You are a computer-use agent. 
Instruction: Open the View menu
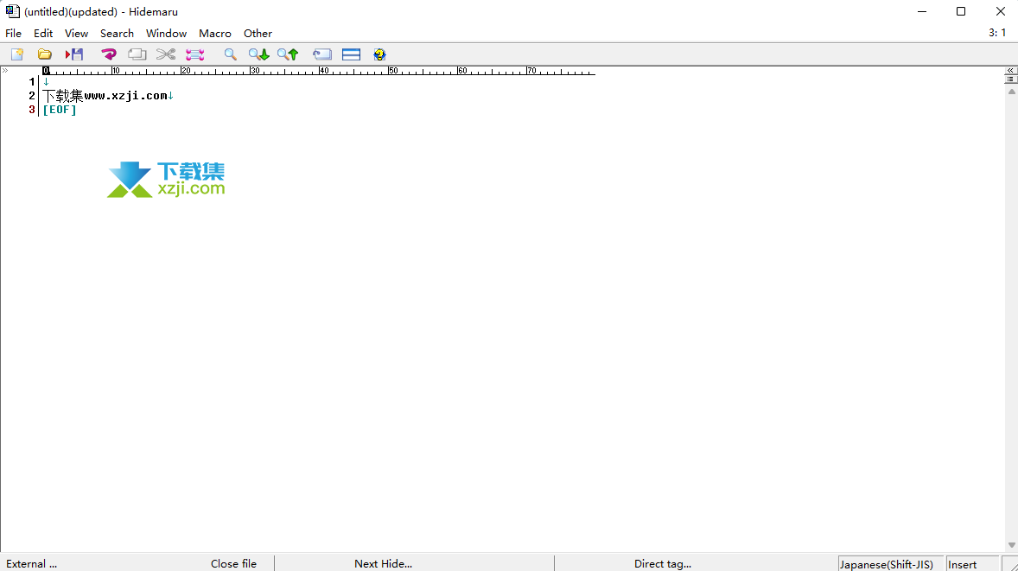76,33
